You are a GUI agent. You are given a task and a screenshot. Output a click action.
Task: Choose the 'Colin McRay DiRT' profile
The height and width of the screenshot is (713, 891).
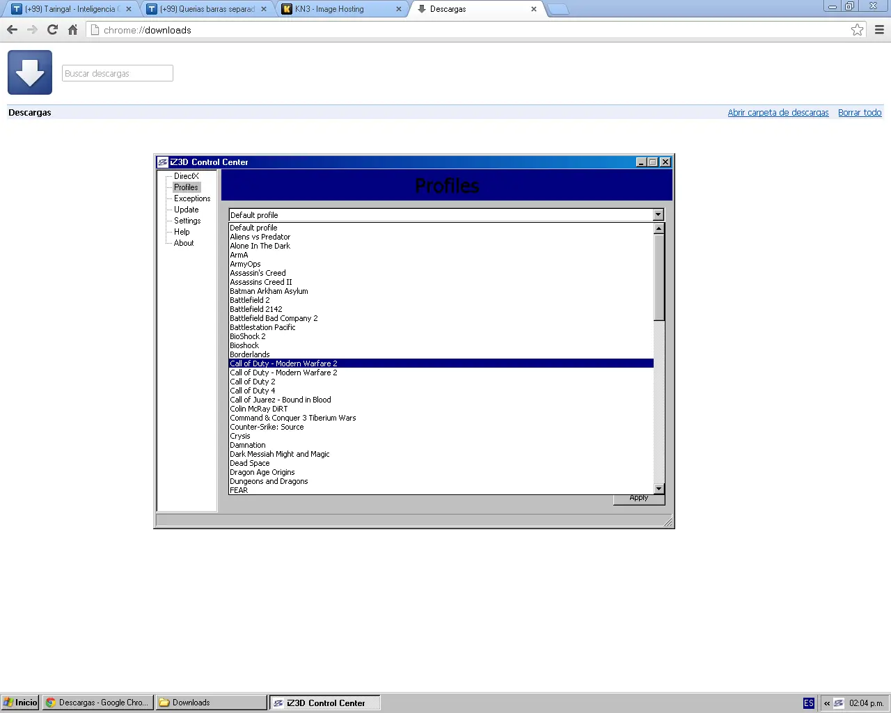pos(441,409)
